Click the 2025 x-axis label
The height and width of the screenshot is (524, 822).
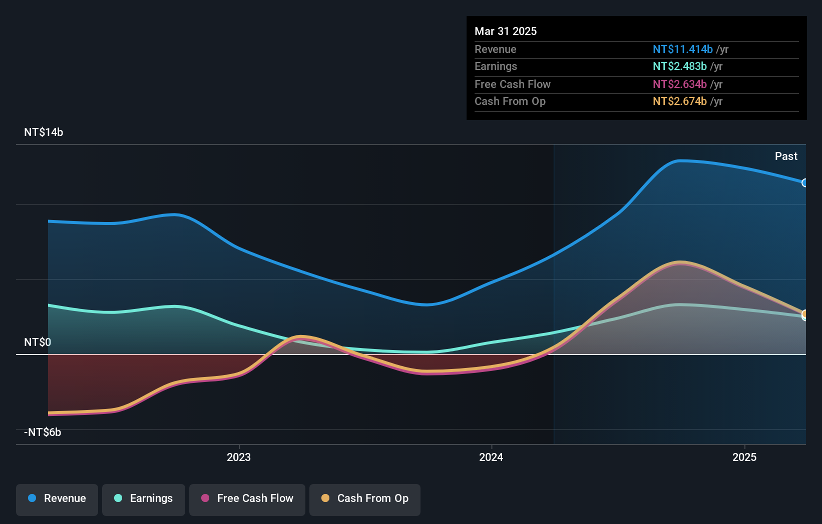(744, 457)
